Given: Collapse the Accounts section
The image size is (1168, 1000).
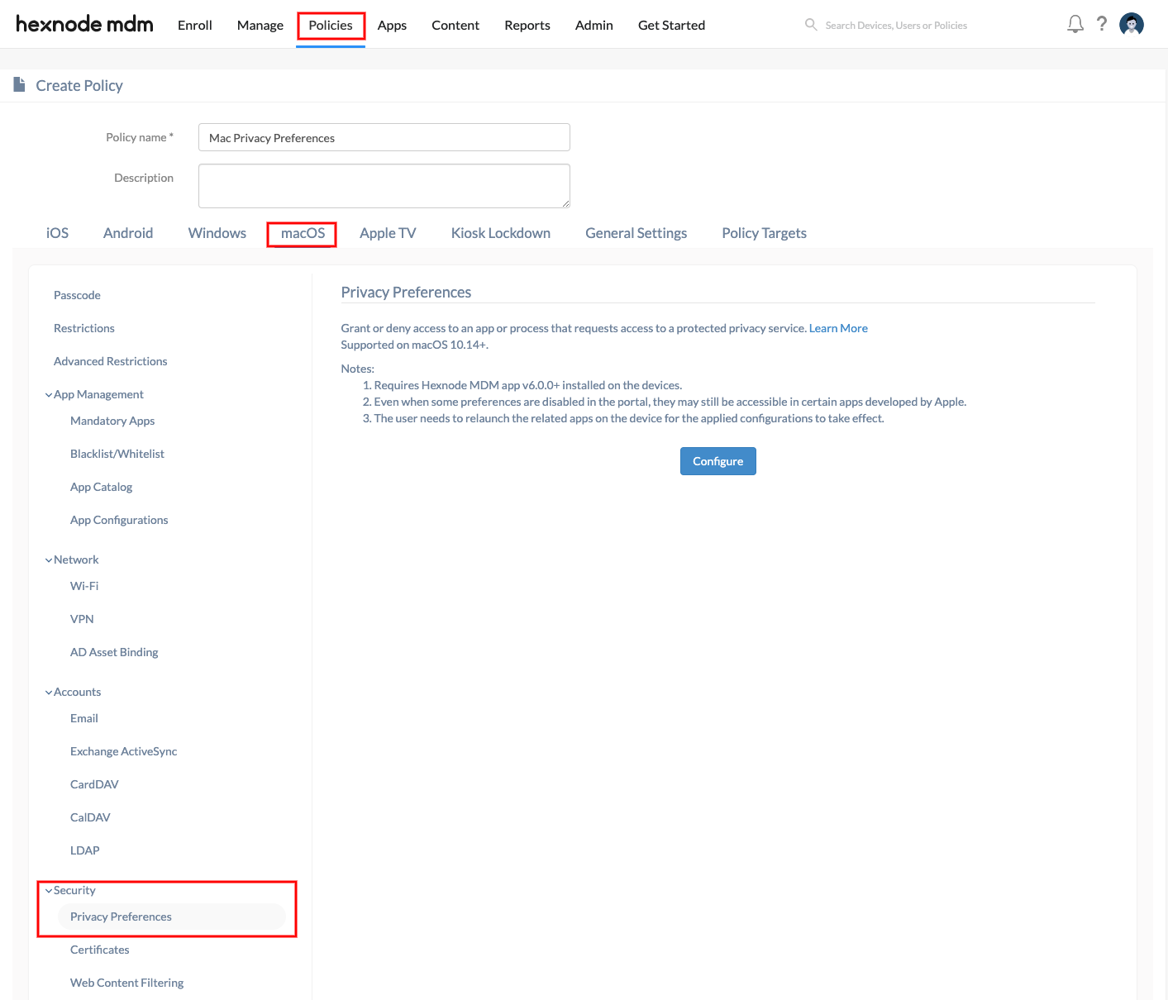Looking at the screenshot, I should [49, 693].
